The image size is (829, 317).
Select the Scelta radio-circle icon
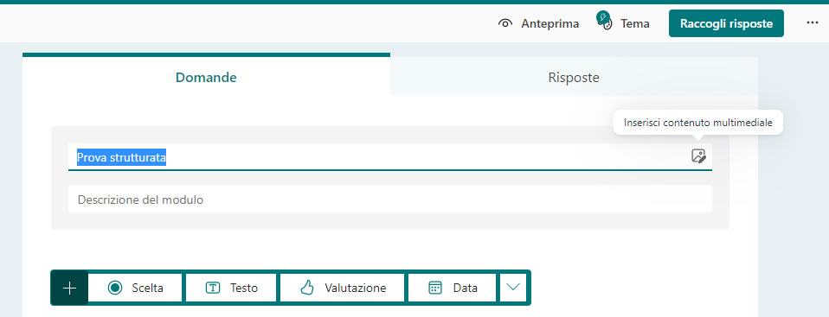(x=115, y=288)
